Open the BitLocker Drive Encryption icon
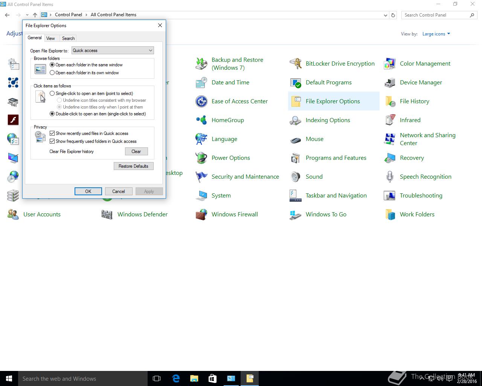 click(296, 64)
